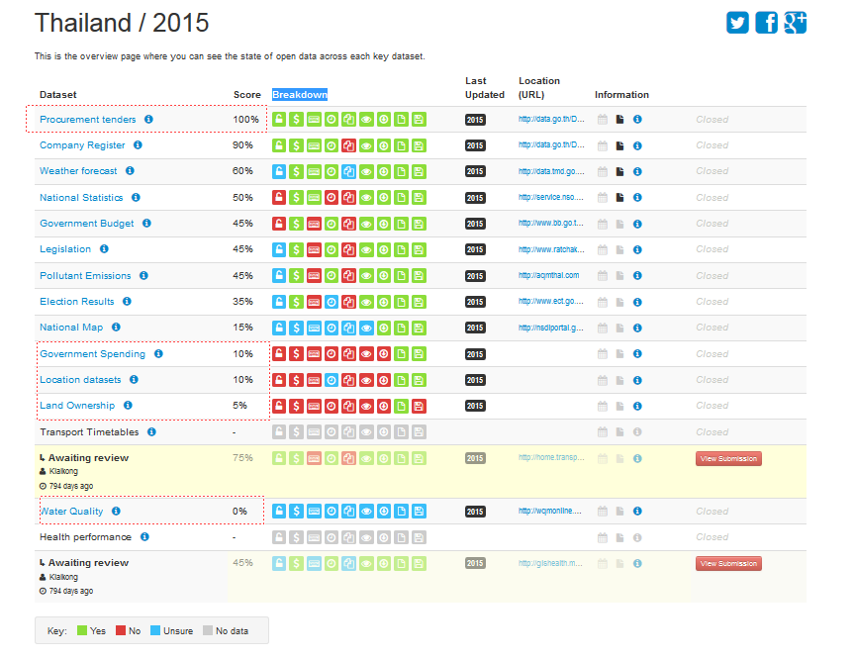Screen dimensions: 855x659
Task: Click the red open-license padlock on the Land Ownership row
Action: coord(279,406)
